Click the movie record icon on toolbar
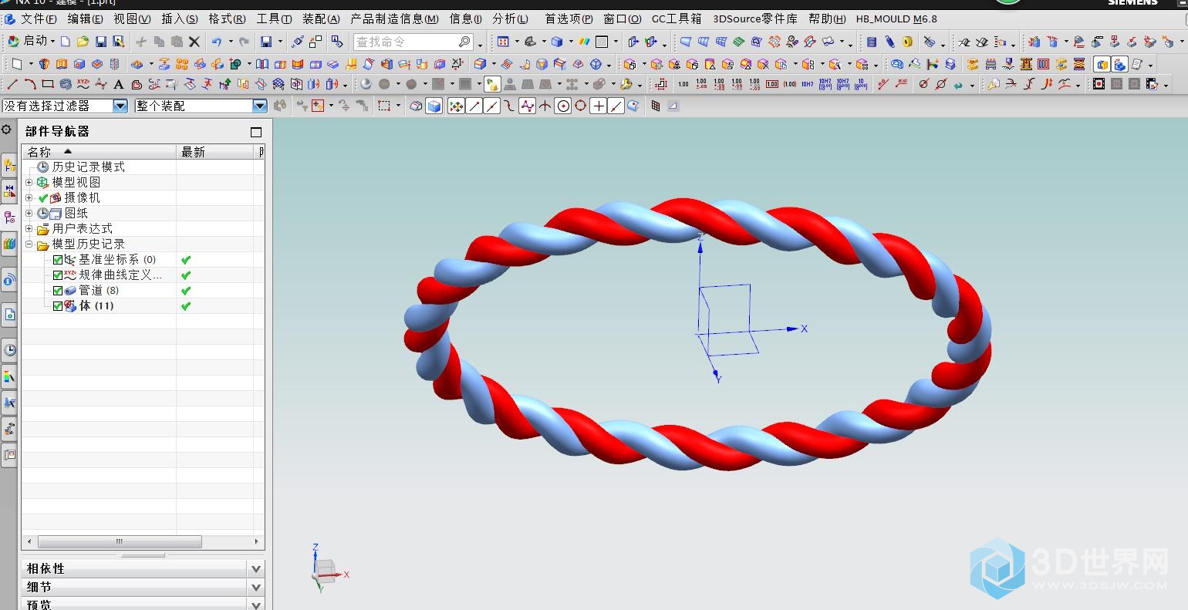The width and height of the screenshot is (1188, 610). click(x=1099, y=84)
